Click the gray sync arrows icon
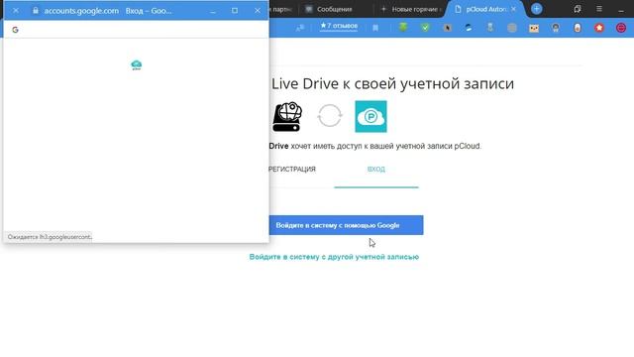The width and height of the screenshot is (634, 357). coord(330,116)
